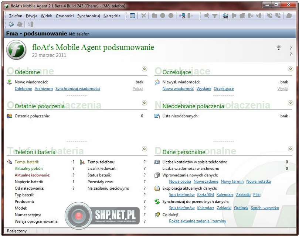This screenshot has height=237, width=299.
Task: Click Pokaż aktualne zadania i terminy link
Action: [198, 221]
